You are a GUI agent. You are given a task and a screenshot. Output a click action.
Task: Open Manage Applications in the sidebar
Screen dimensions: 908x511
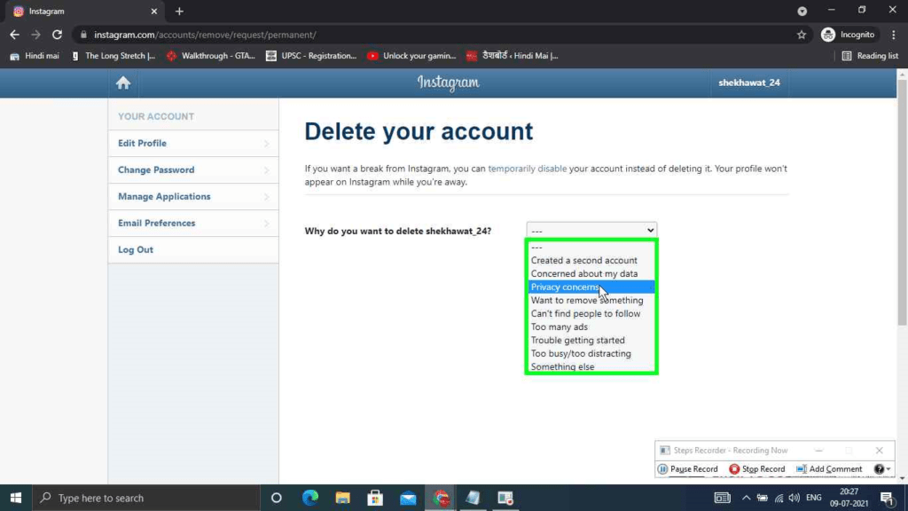[x=192, y=196]
